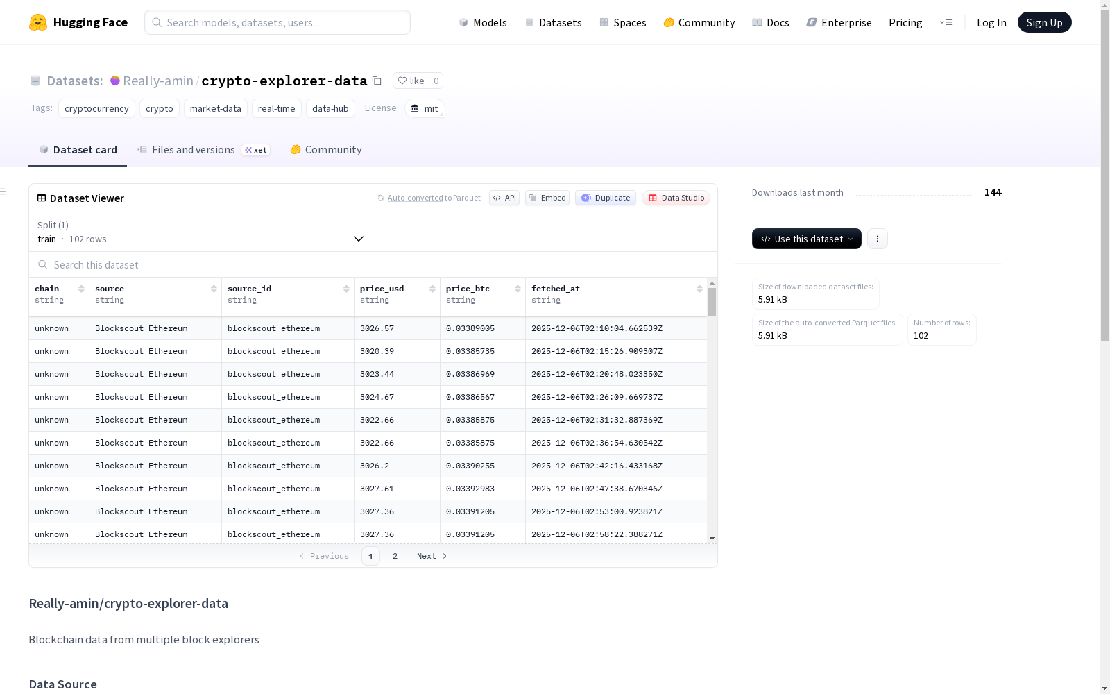Go to the Pricing page
Screen dimensions: 1110x694
coord(905,22)
